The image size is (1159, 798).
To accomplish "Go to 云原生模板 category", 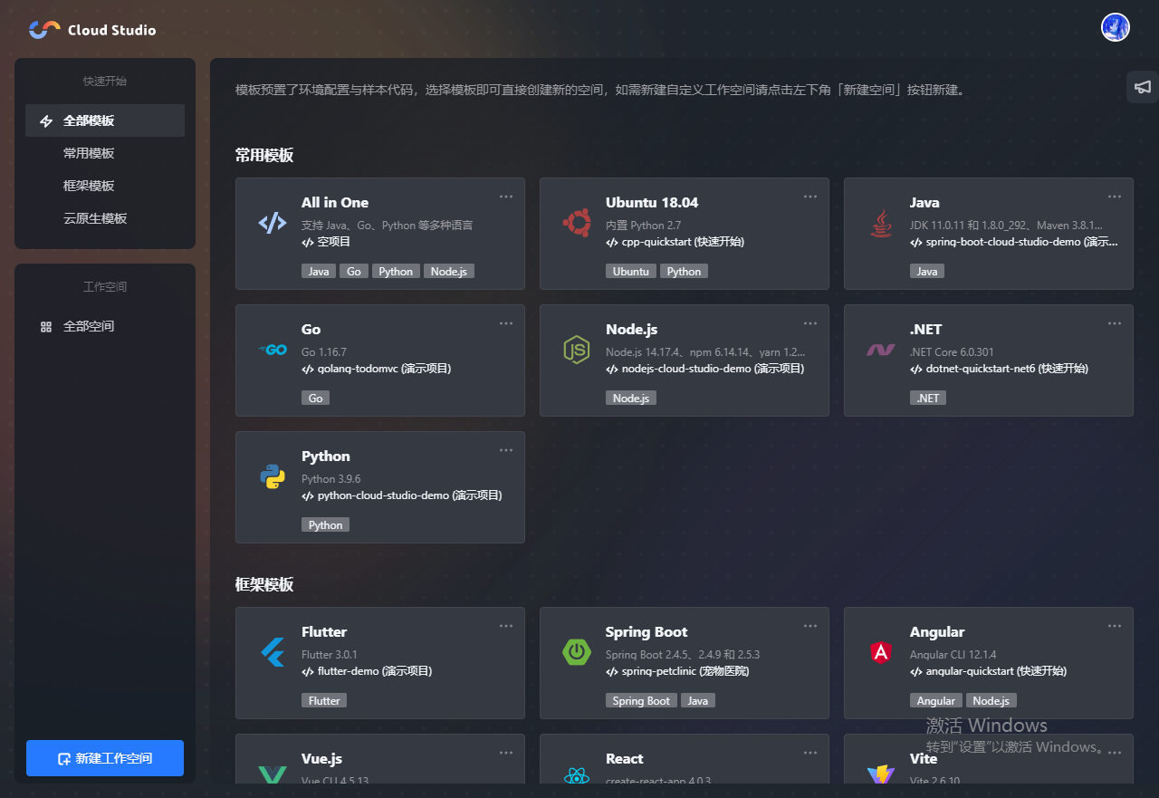I will (x=95, y=218).
